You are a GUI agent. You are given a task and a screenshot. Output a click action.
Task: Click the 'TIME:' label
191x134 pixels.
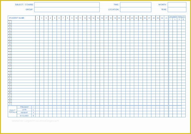click(x=116, y=5)
